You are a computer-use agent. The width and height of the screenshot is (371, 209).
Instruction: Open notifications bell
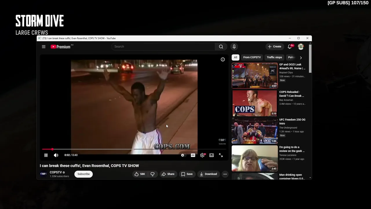290,46
